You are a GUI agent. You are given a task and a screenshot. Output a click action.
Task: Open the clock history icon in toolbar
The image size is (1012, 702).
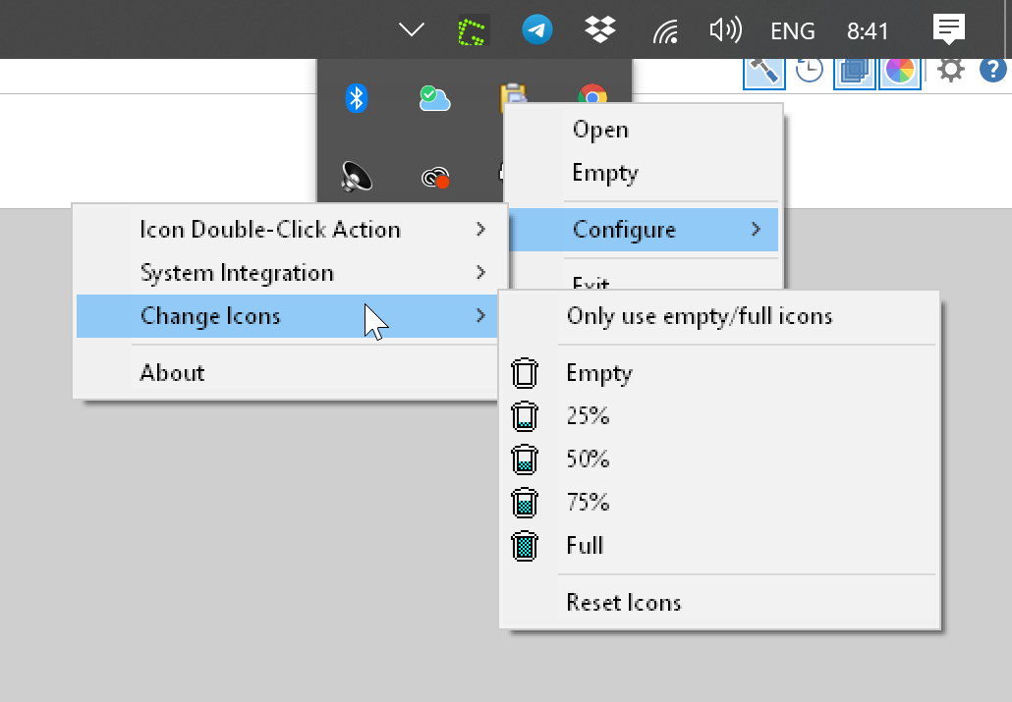pyautogui.click(x=809, y=70)
